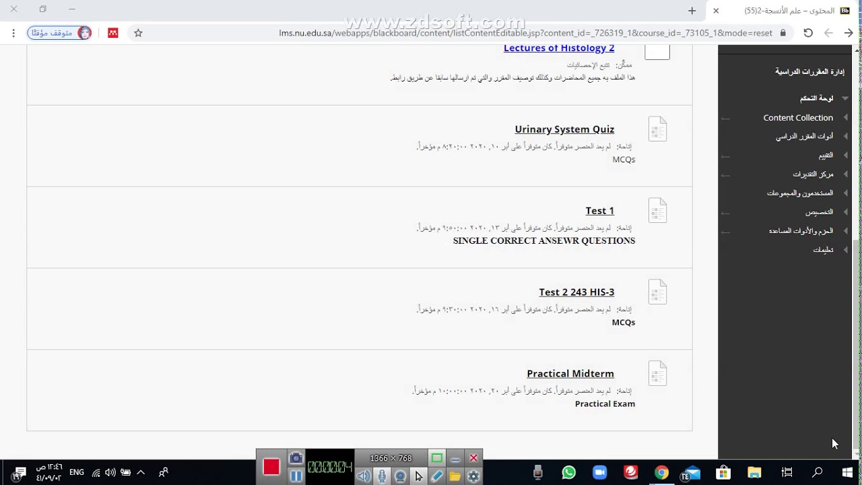This screenshot has height=485, width=862.
Task: Stop recording with the red square button
Action: pos(271,467)
